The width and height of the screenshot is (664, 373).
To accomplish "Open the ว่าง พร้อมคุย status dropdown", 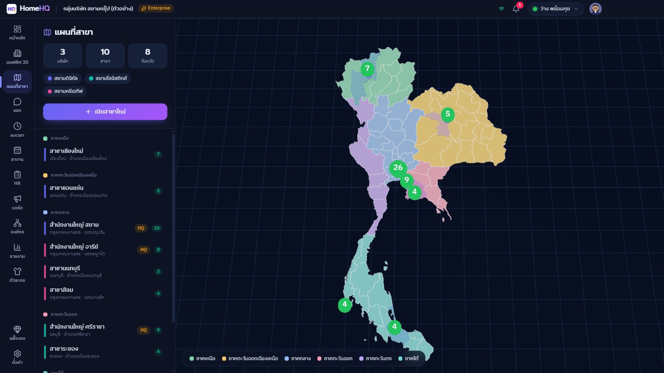I will [556, 9].
